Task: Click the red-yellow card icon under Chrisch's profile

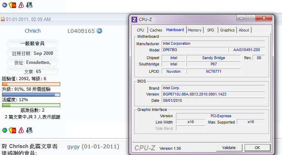Action: (x=13, y=130)
